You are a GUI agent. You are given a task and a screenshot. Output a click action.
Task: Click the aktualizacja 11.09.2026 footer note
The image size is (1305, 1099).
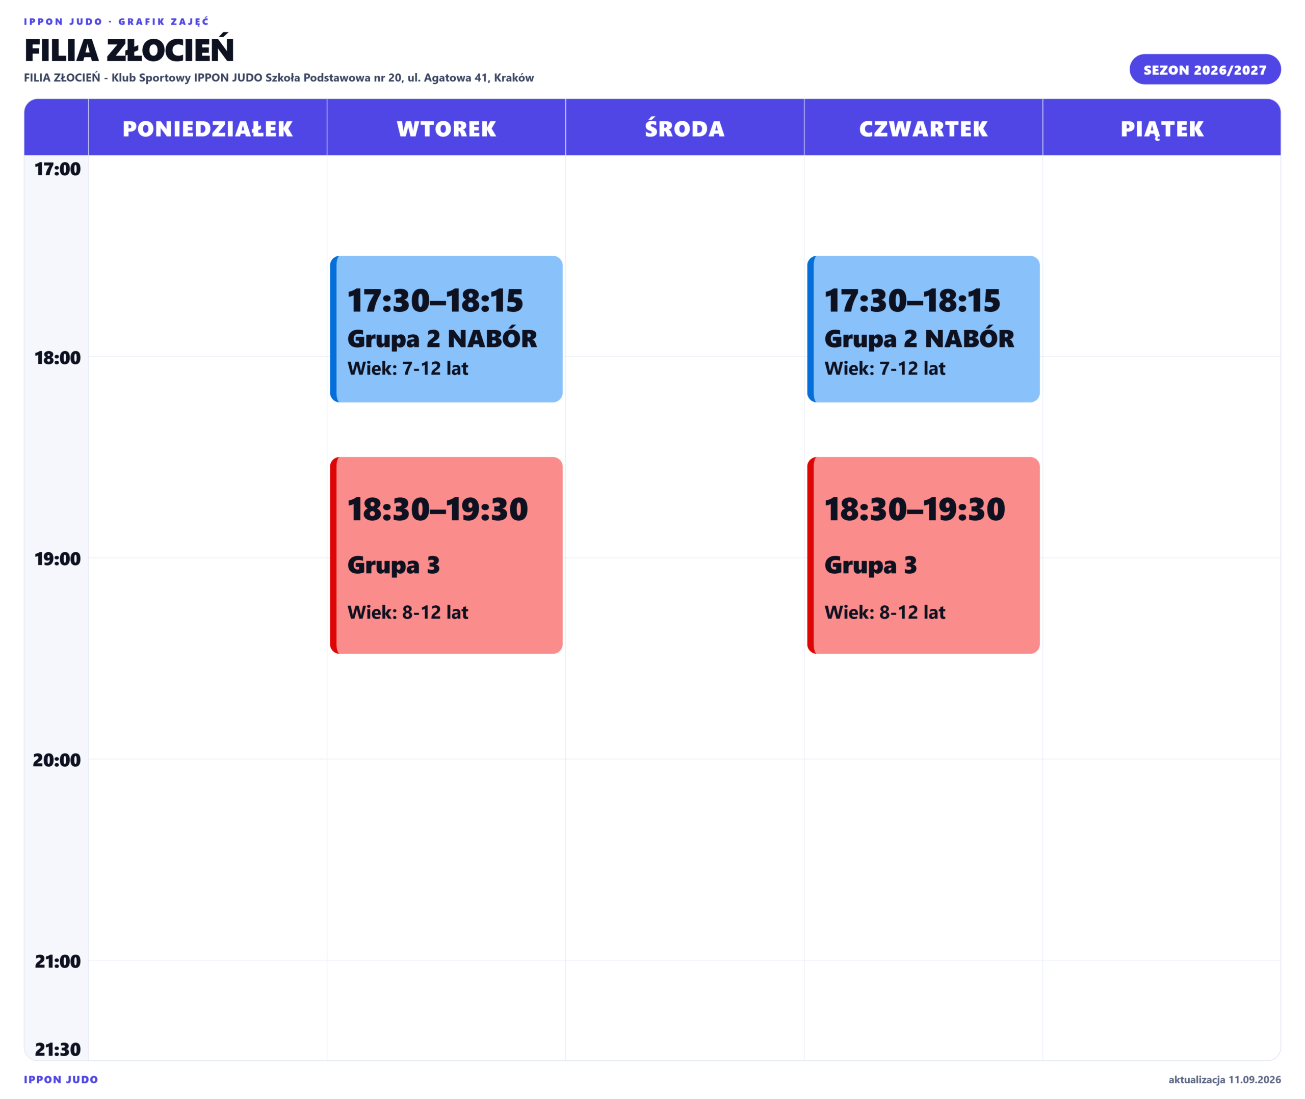1224,1080
